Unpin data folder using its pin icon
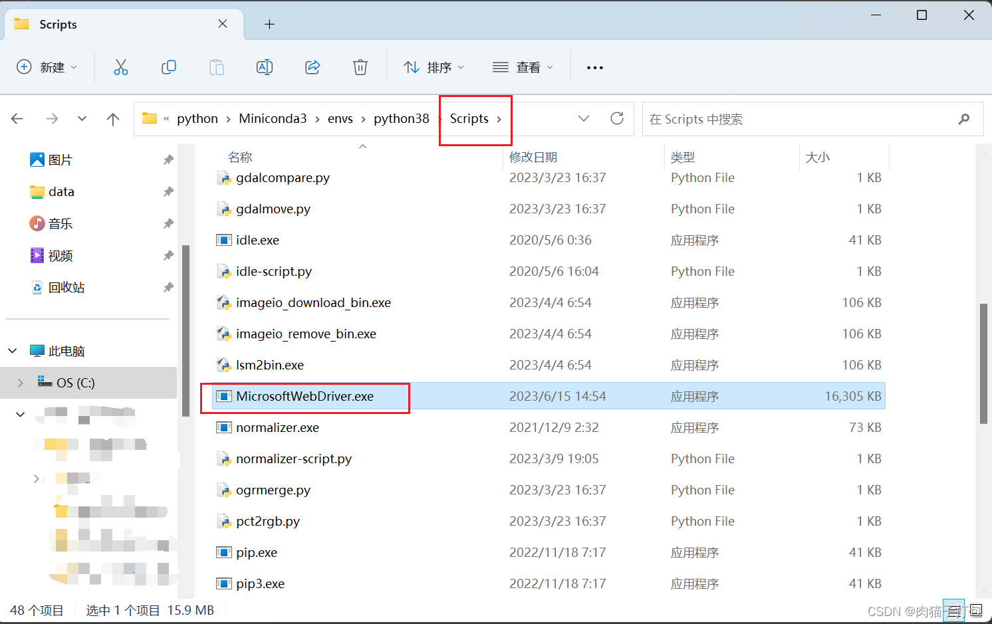Viewport: 992px width, 624px height. (168, 191)
